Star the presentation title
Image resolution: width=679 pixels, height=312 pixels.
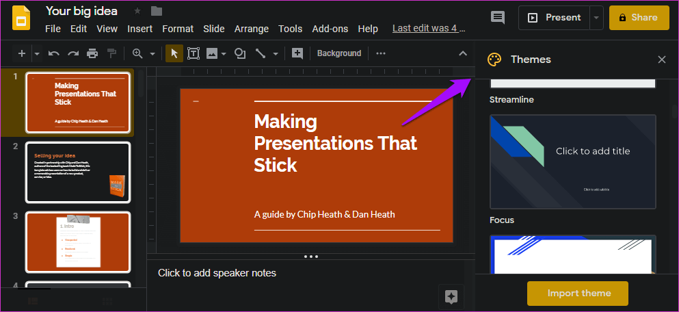point(137,11)
